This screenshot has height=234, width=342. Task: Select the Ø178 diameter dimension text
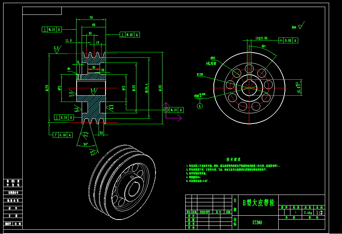47,88
